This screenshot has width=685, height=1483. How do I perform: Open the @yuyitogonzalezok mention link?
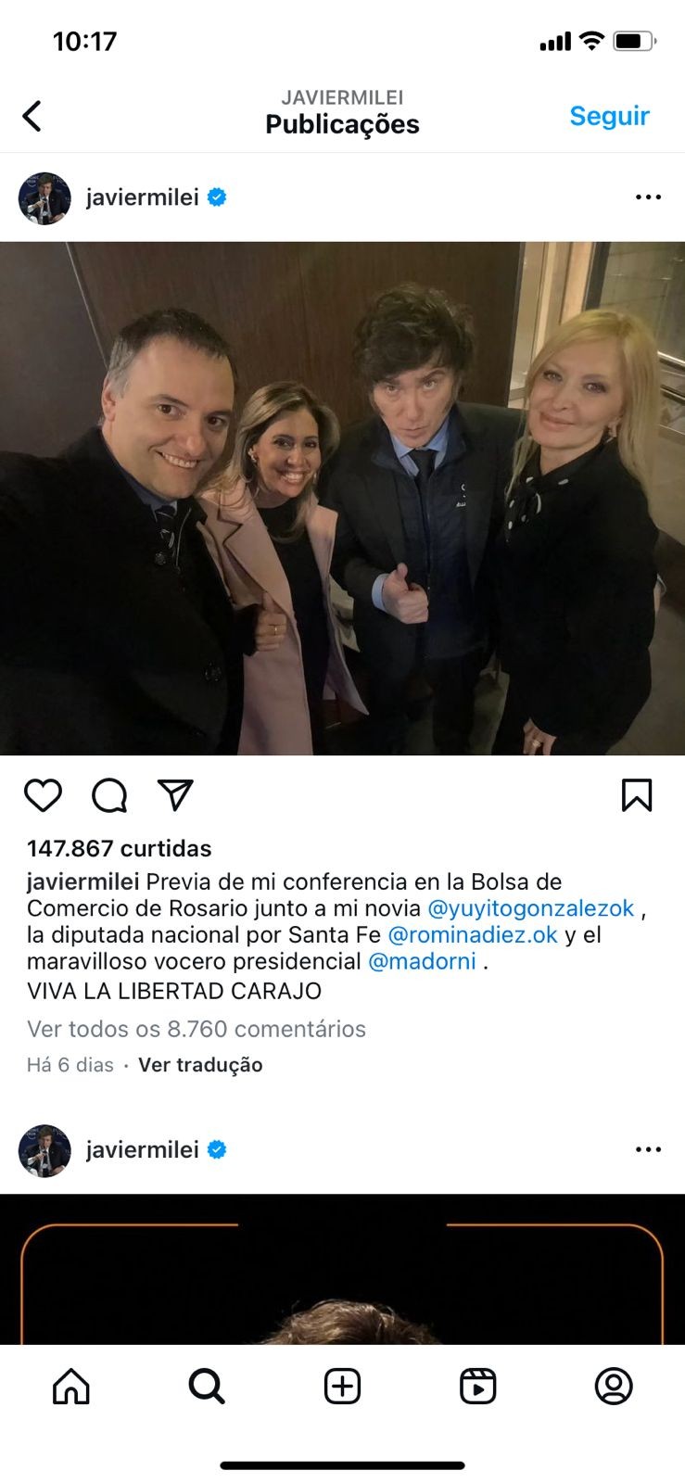531,908
